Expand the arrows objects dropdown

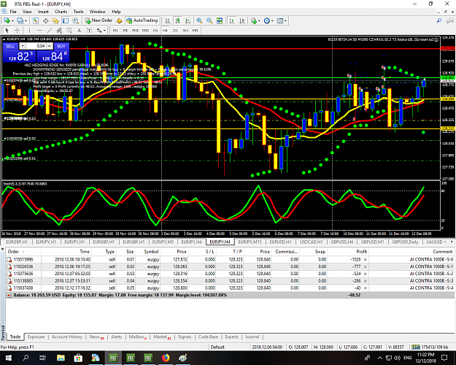tap(104, 30)
